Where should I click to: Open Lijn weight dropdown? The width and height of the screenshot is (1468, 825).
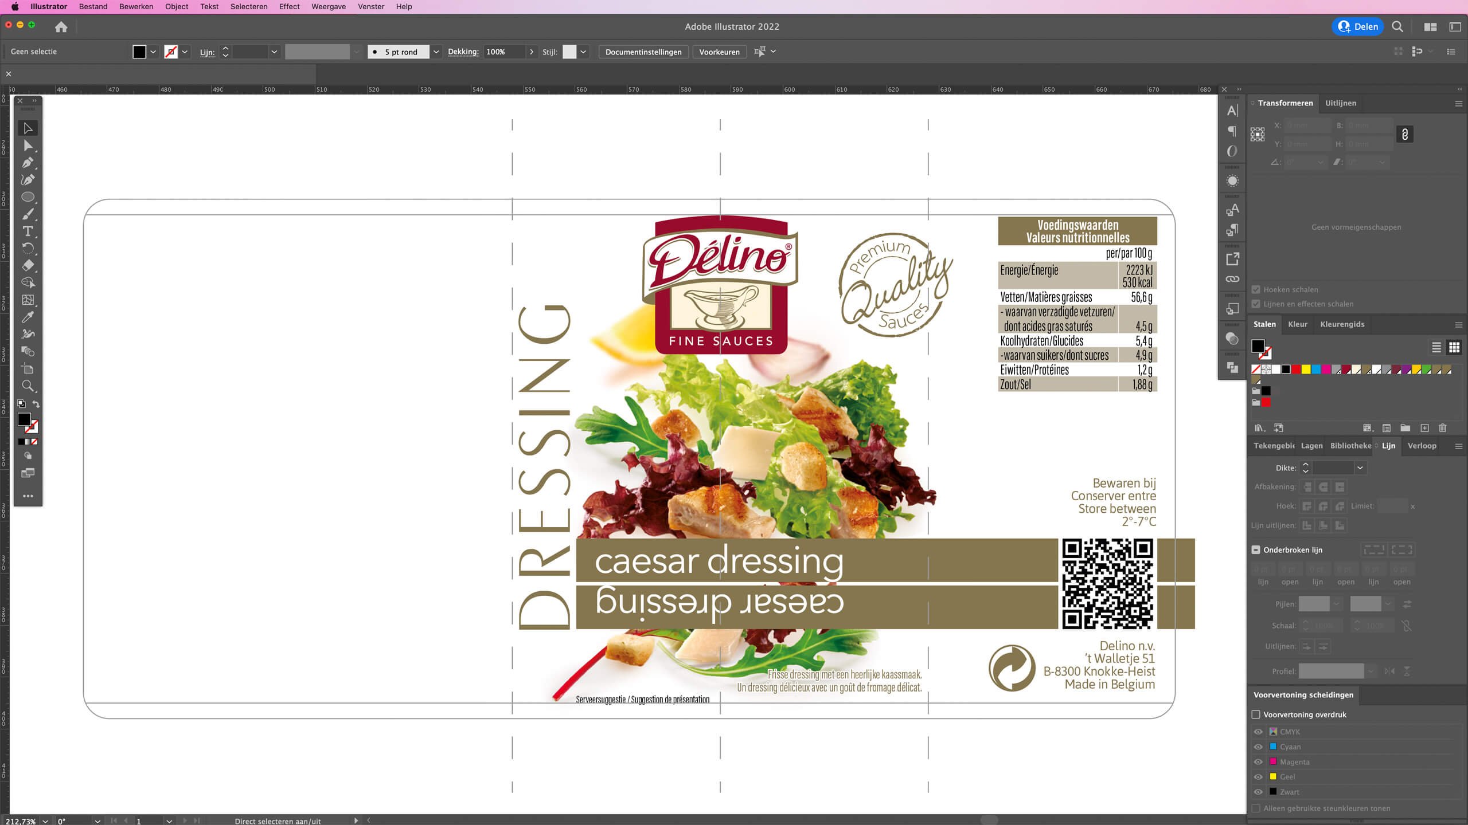pyautogui.click(x=274, y=52)
